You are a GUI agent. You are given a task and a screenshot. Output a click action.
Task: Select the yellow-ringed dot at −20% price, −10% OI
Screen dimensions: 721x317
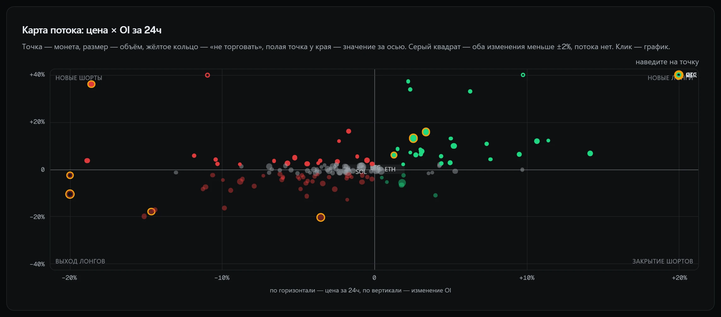pos(70,194)
